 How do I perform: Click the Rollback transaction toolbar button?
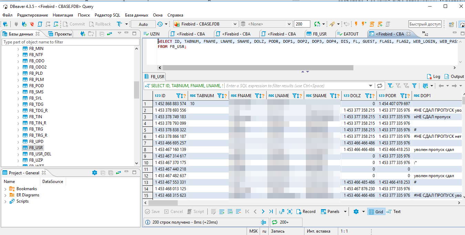pyautogui.click(x=100, y=24)
